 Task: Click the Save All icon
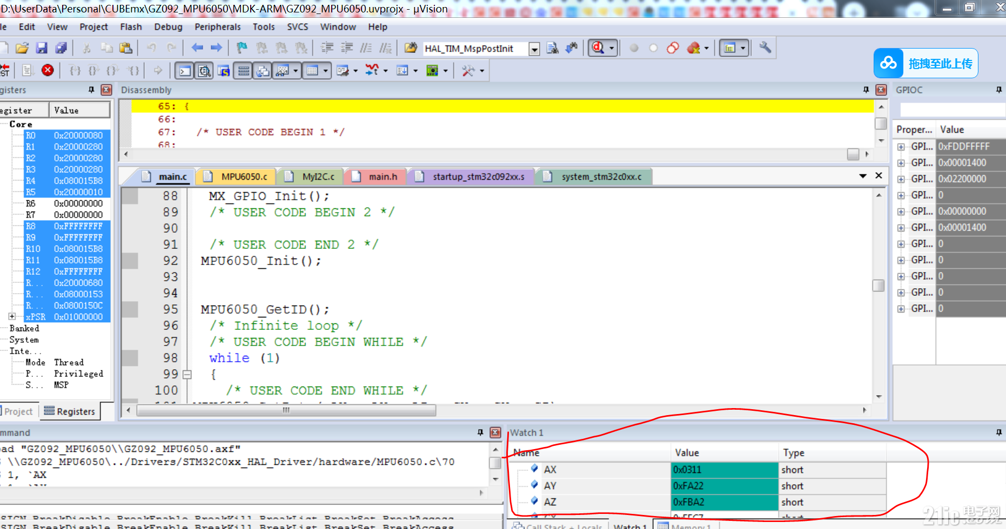tap(61, 48)
